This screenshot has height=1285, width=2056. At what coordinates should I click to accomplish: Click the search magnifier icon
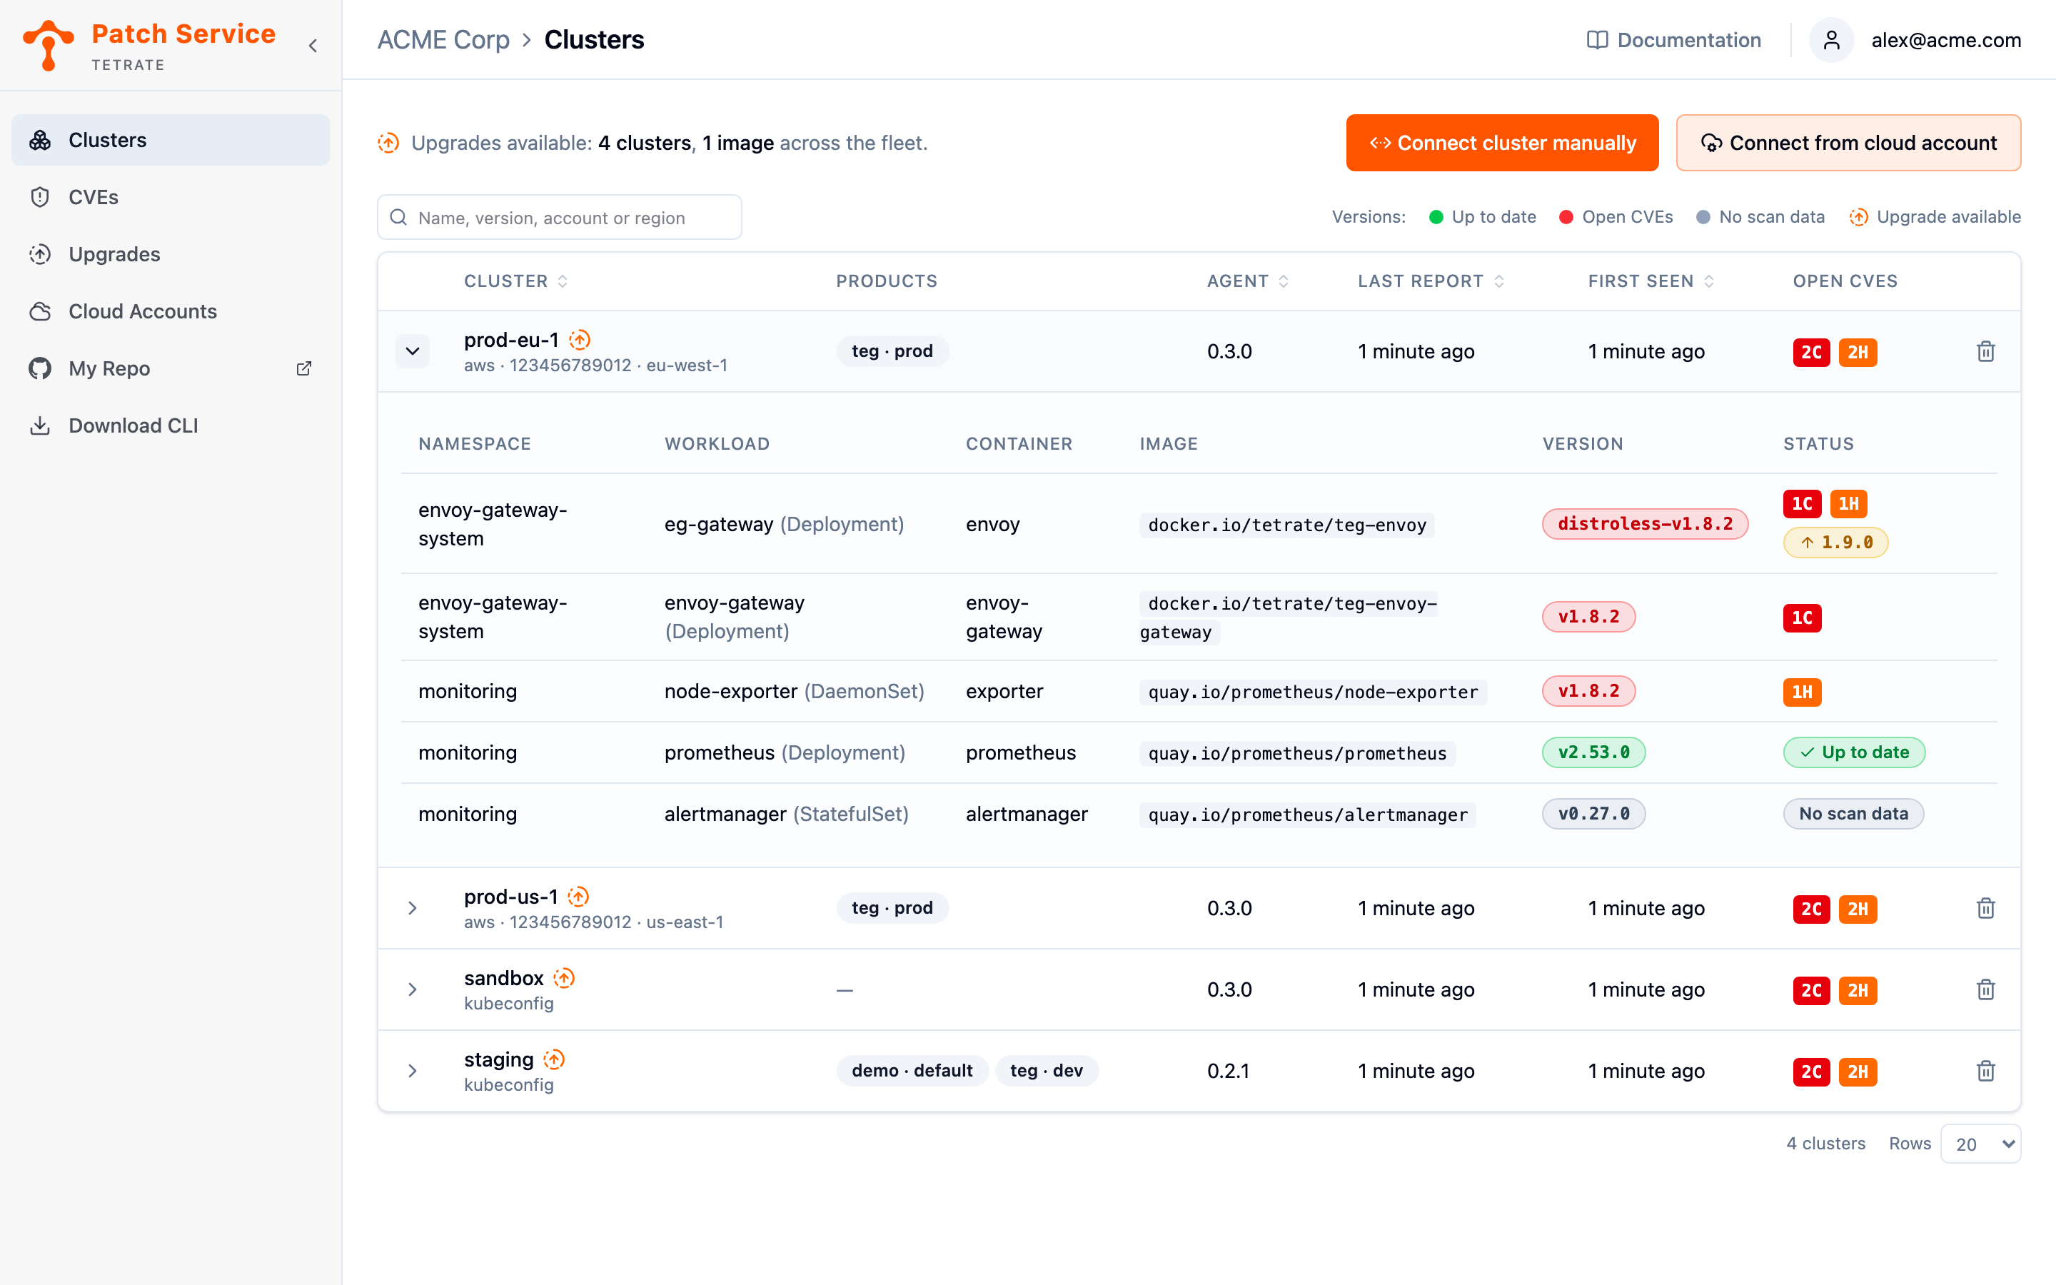click(x=398, y=218)
